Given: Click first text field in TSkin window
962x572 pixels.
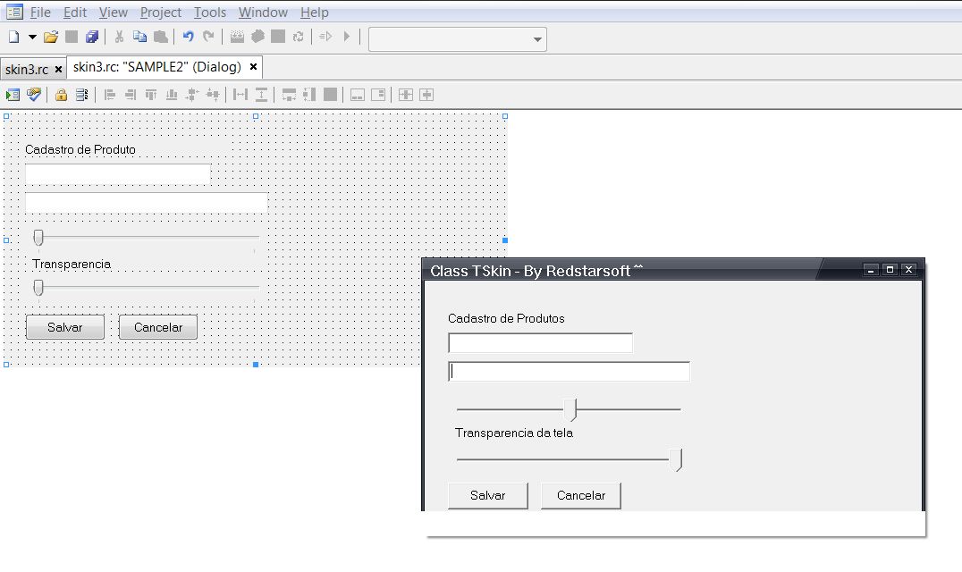Looking at the screenshot, I should [541, 342].
